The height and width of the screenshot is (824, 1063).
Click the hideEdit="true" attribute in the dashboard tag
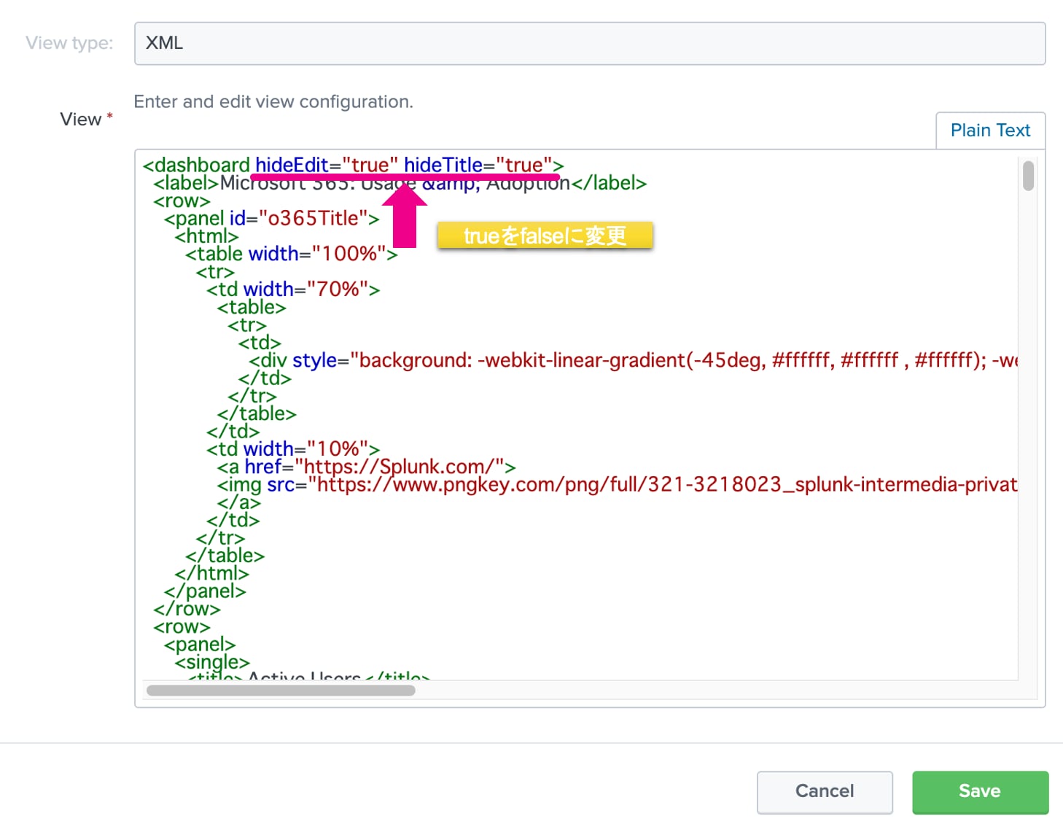(x=327, y=165)
